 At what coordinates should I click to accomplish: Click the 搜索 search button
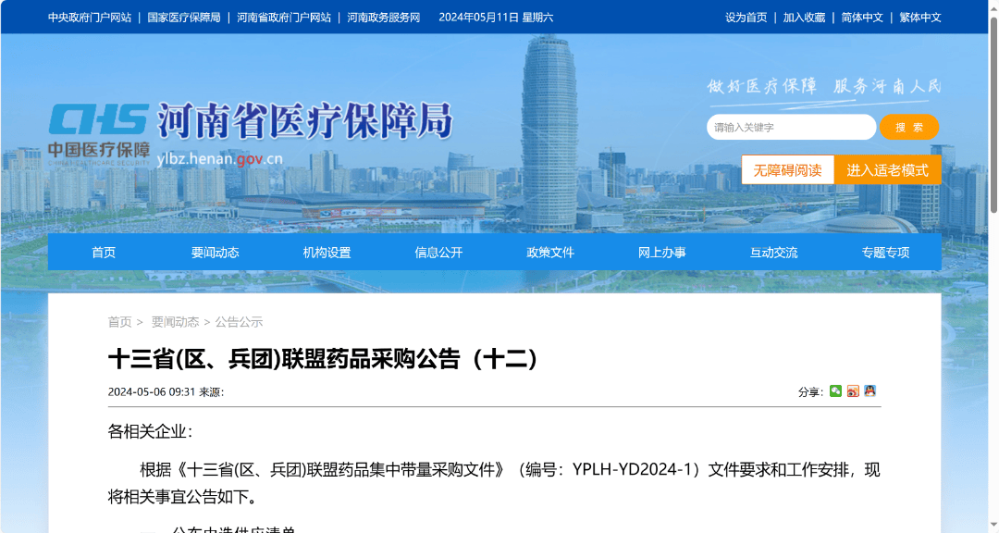pos(909,127)
